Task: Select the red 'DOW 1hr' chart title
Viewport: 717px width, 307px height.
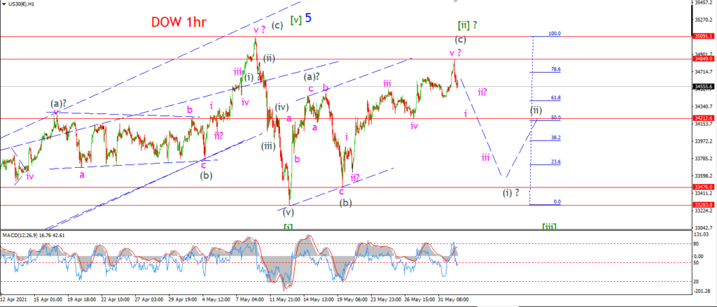Action: (181, 22)
